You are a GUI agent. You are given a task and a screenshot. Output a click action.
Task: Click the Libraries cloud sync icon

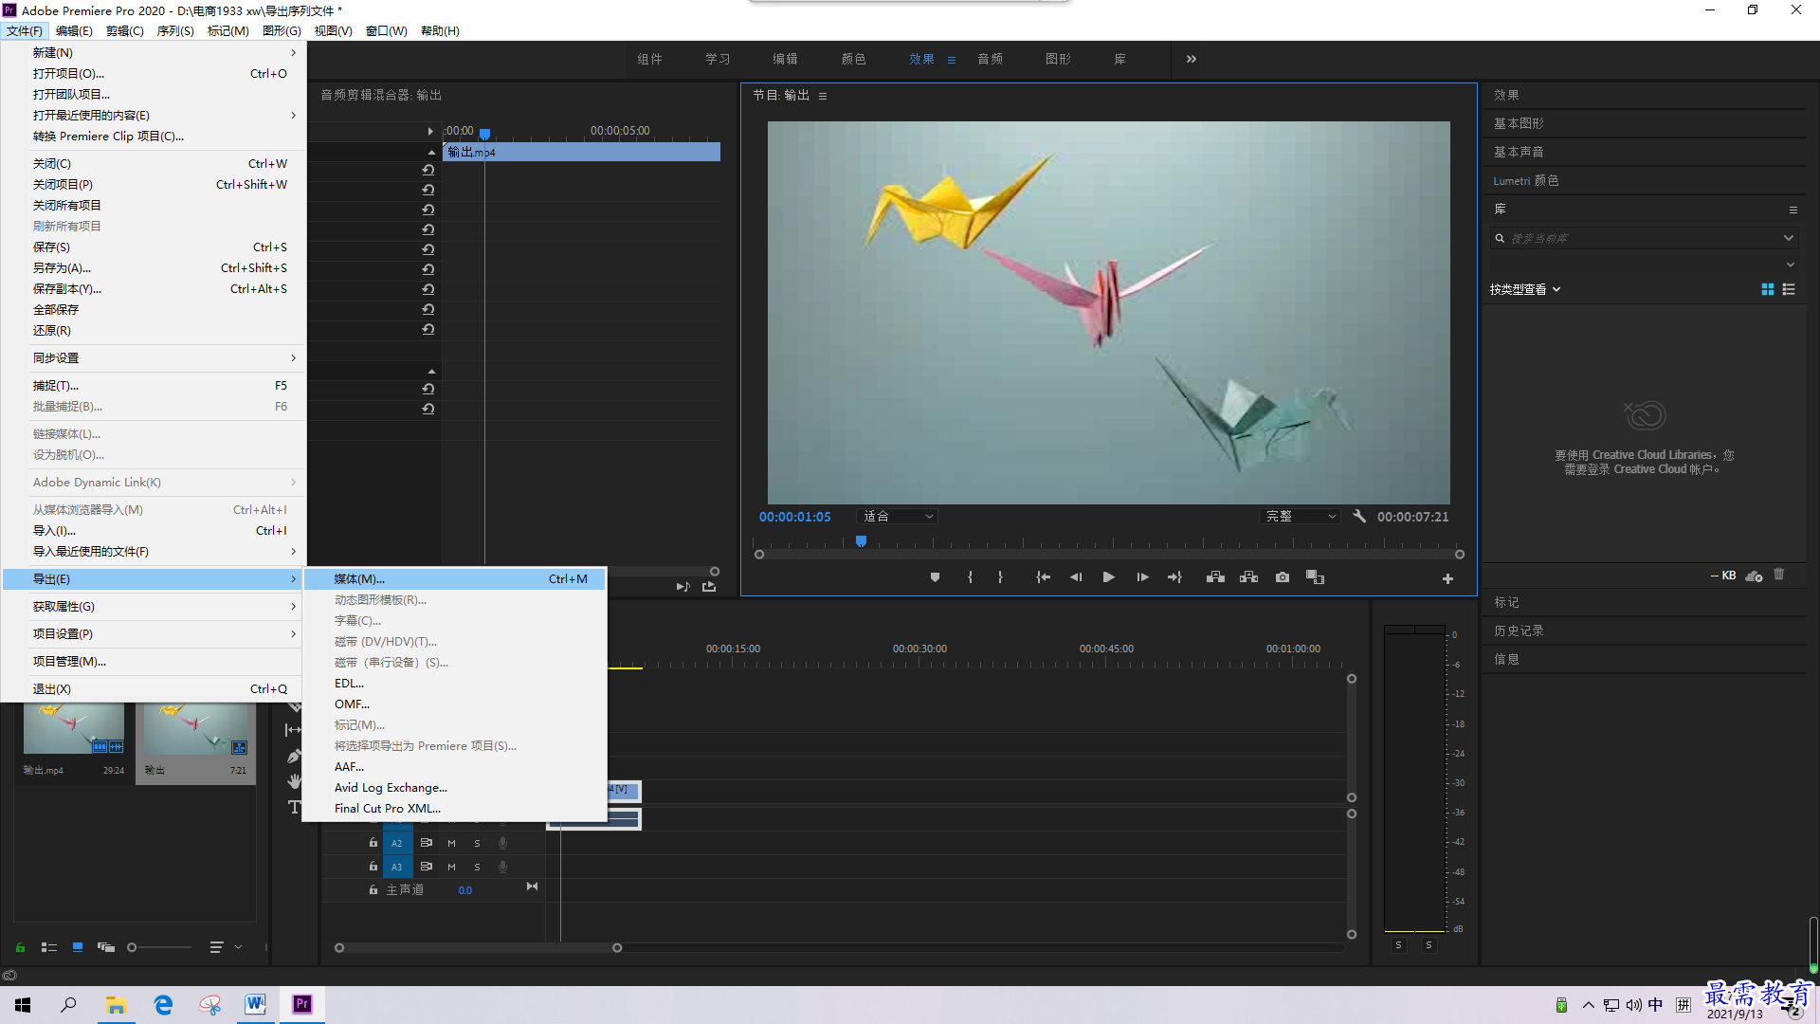pos(1754,576)
